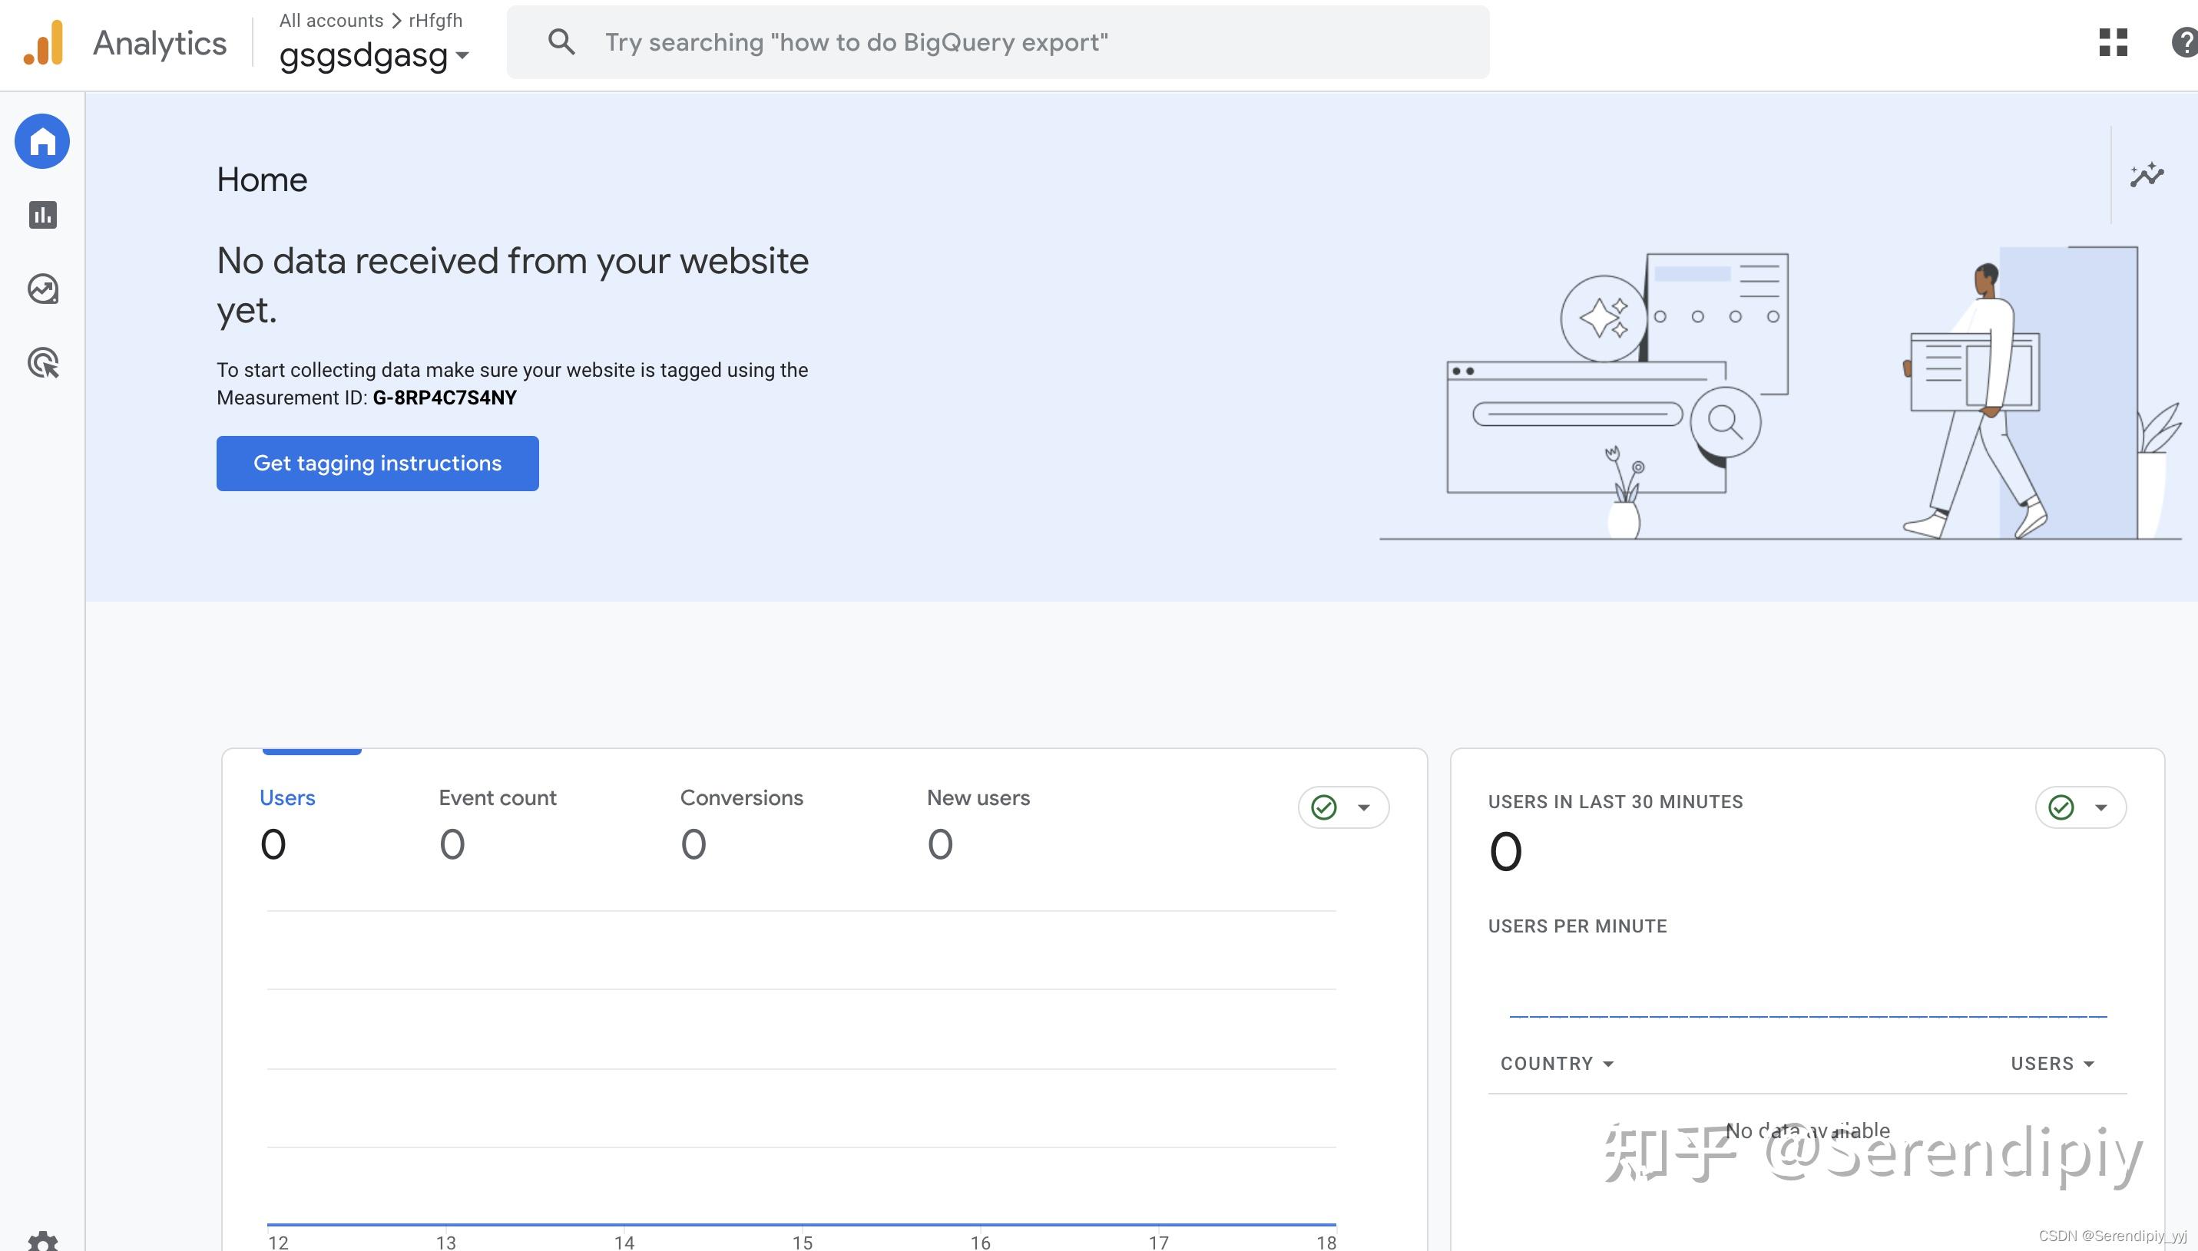Open the Insights sparkline icon
The width and height of the screenshot is (2198, 1251).
2147,174
